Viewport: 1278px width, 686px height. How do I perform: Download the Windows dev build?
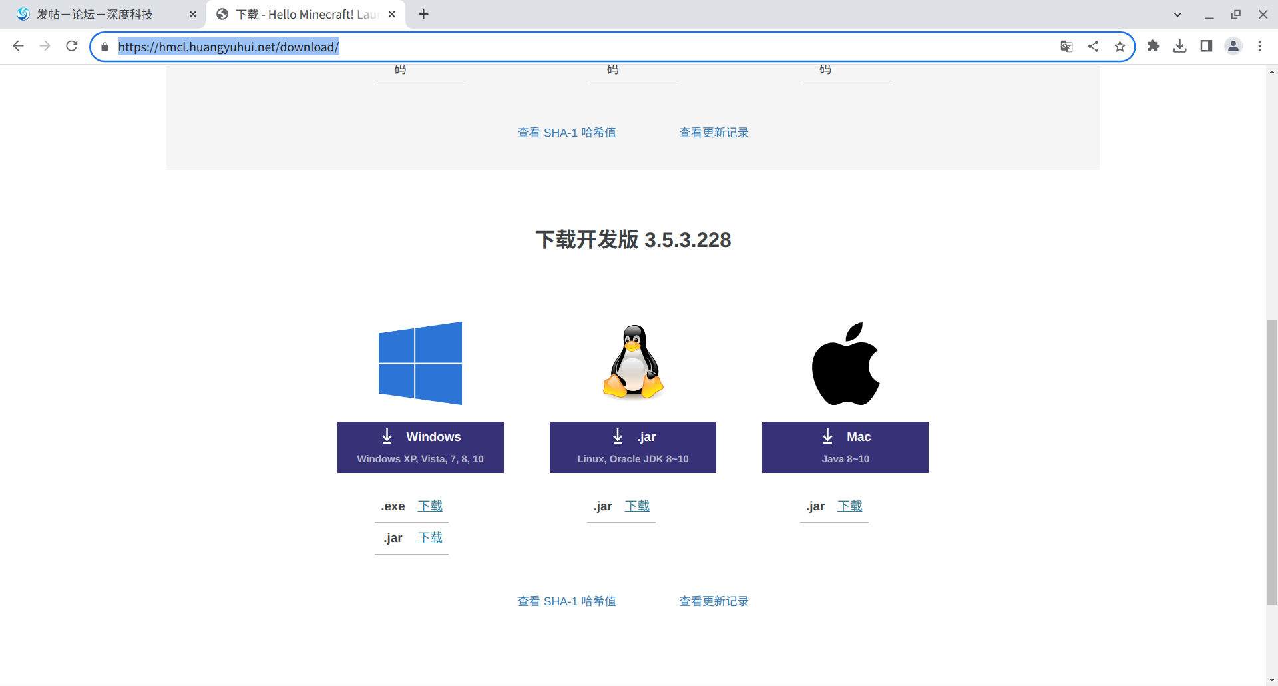tap(421, 447)
